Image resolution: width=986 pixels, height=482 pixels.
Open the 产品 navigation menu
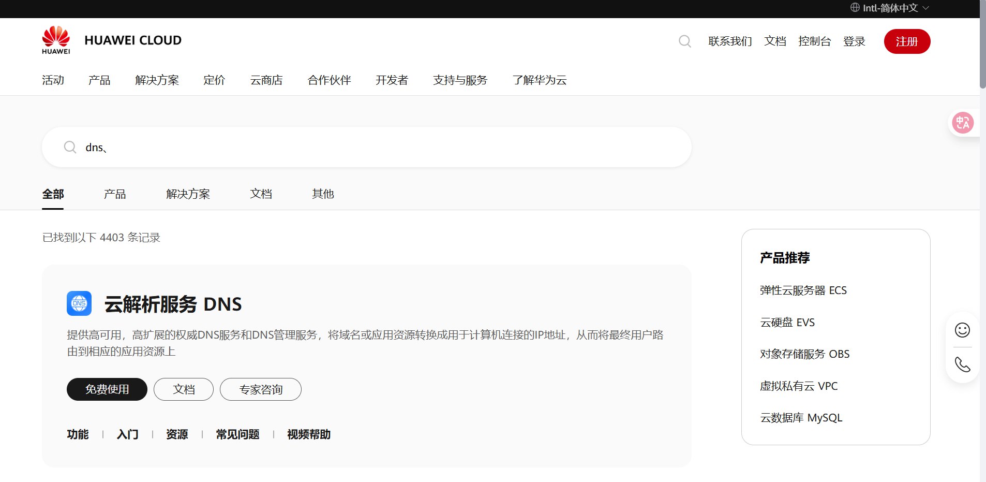point(99,80)
